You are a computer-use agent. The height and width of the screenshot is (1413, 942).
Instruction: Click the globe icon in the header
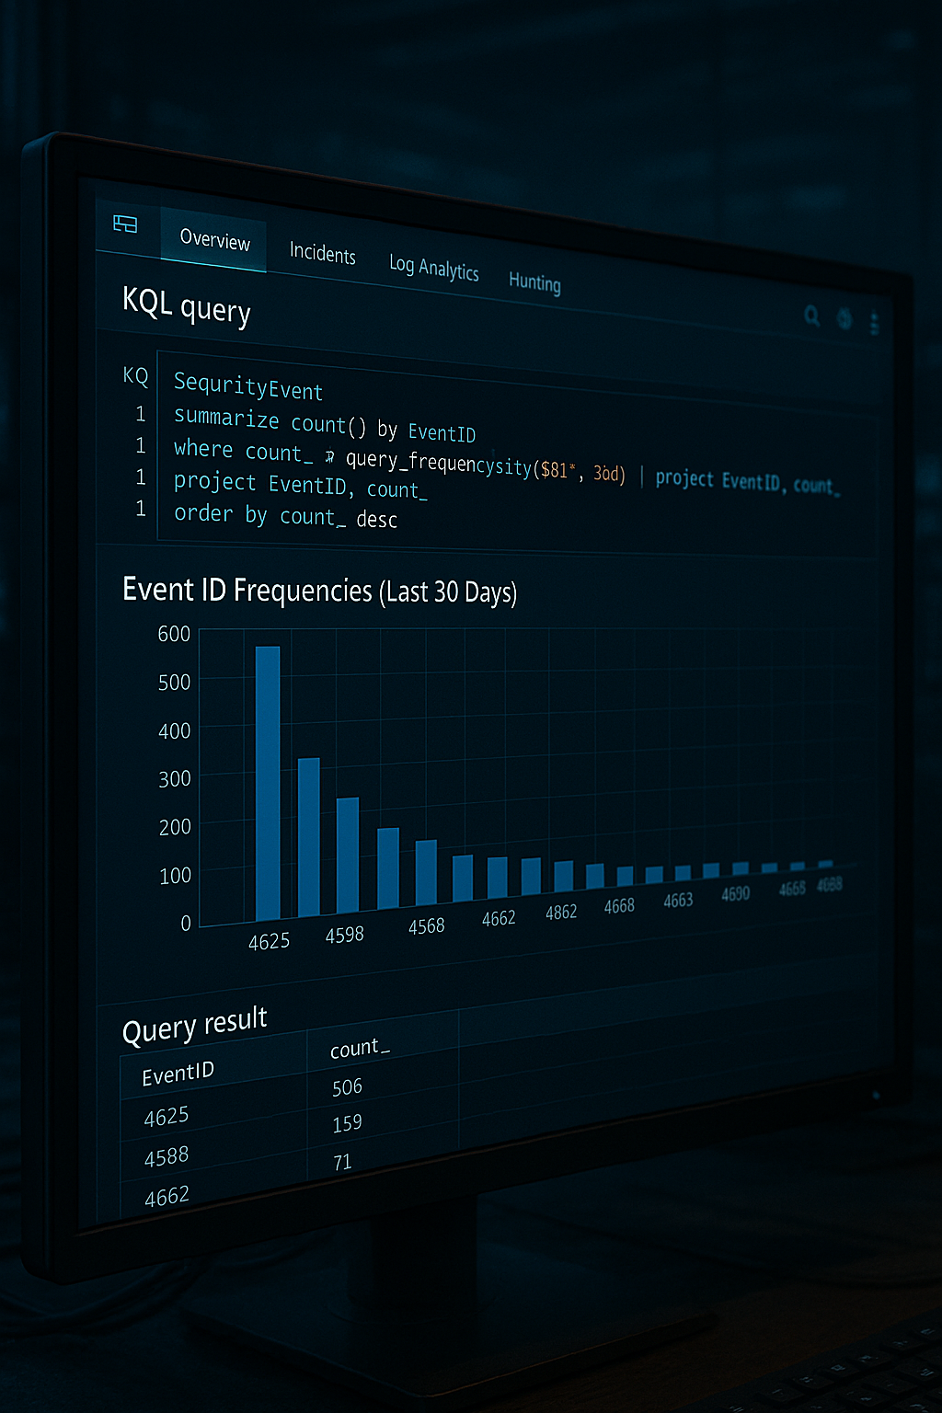pyautogui.click(x=844, y=319)
